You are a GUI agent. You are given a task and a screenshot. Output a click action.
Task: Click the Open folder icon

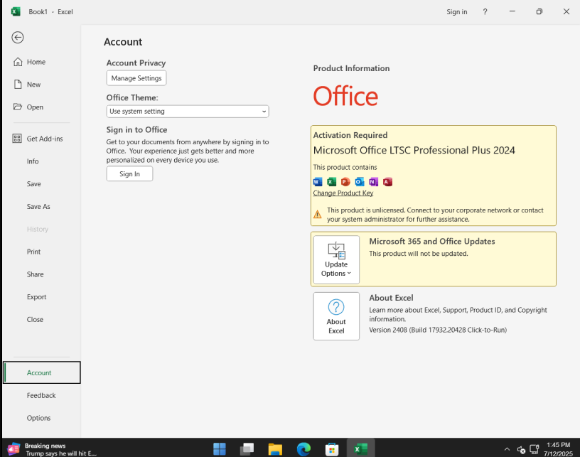(17, 107)
